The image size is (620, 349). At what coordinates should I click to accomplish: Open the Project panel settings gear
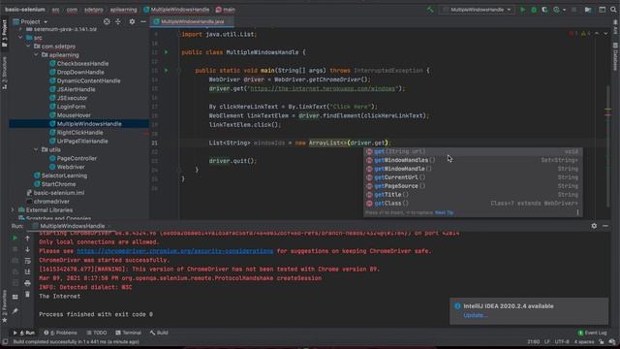[132, 21]
